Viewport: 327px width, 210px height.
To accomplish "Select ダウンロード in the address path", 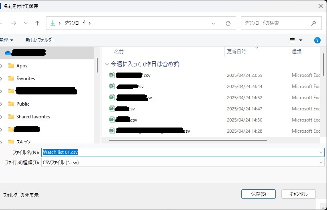I will pos(75,23).
